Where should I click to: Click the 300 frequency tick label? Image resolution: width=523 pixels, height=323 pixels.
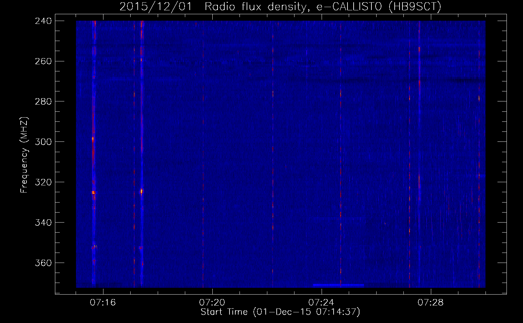pyautogui.click(x=43, y=142)
